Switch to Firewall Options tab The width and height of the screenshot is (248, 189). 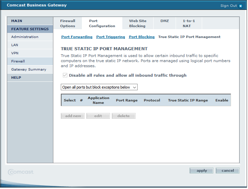[68, 23]
